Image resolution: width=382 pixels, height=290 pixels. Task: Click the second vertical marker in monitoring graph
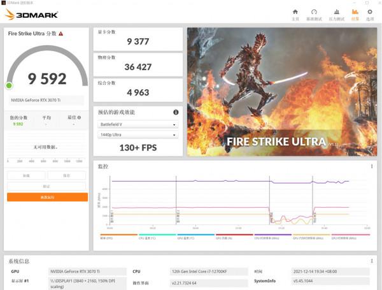269,200
